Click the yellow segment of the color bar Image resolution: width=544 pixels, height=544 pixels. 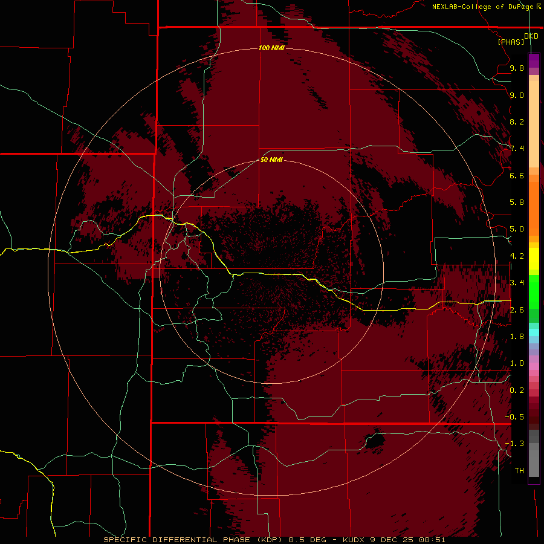coord(534,259)
